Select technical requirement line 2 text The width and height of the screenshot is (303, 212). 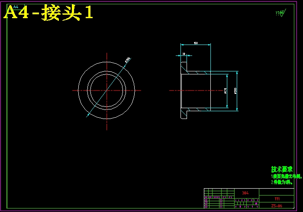282,182
